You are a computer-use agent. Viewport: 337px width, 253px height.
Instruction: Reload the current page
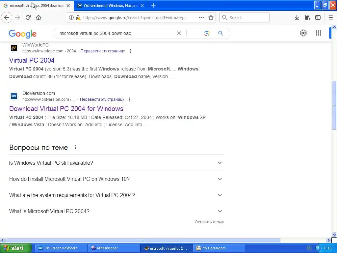[x=28, y=17]
